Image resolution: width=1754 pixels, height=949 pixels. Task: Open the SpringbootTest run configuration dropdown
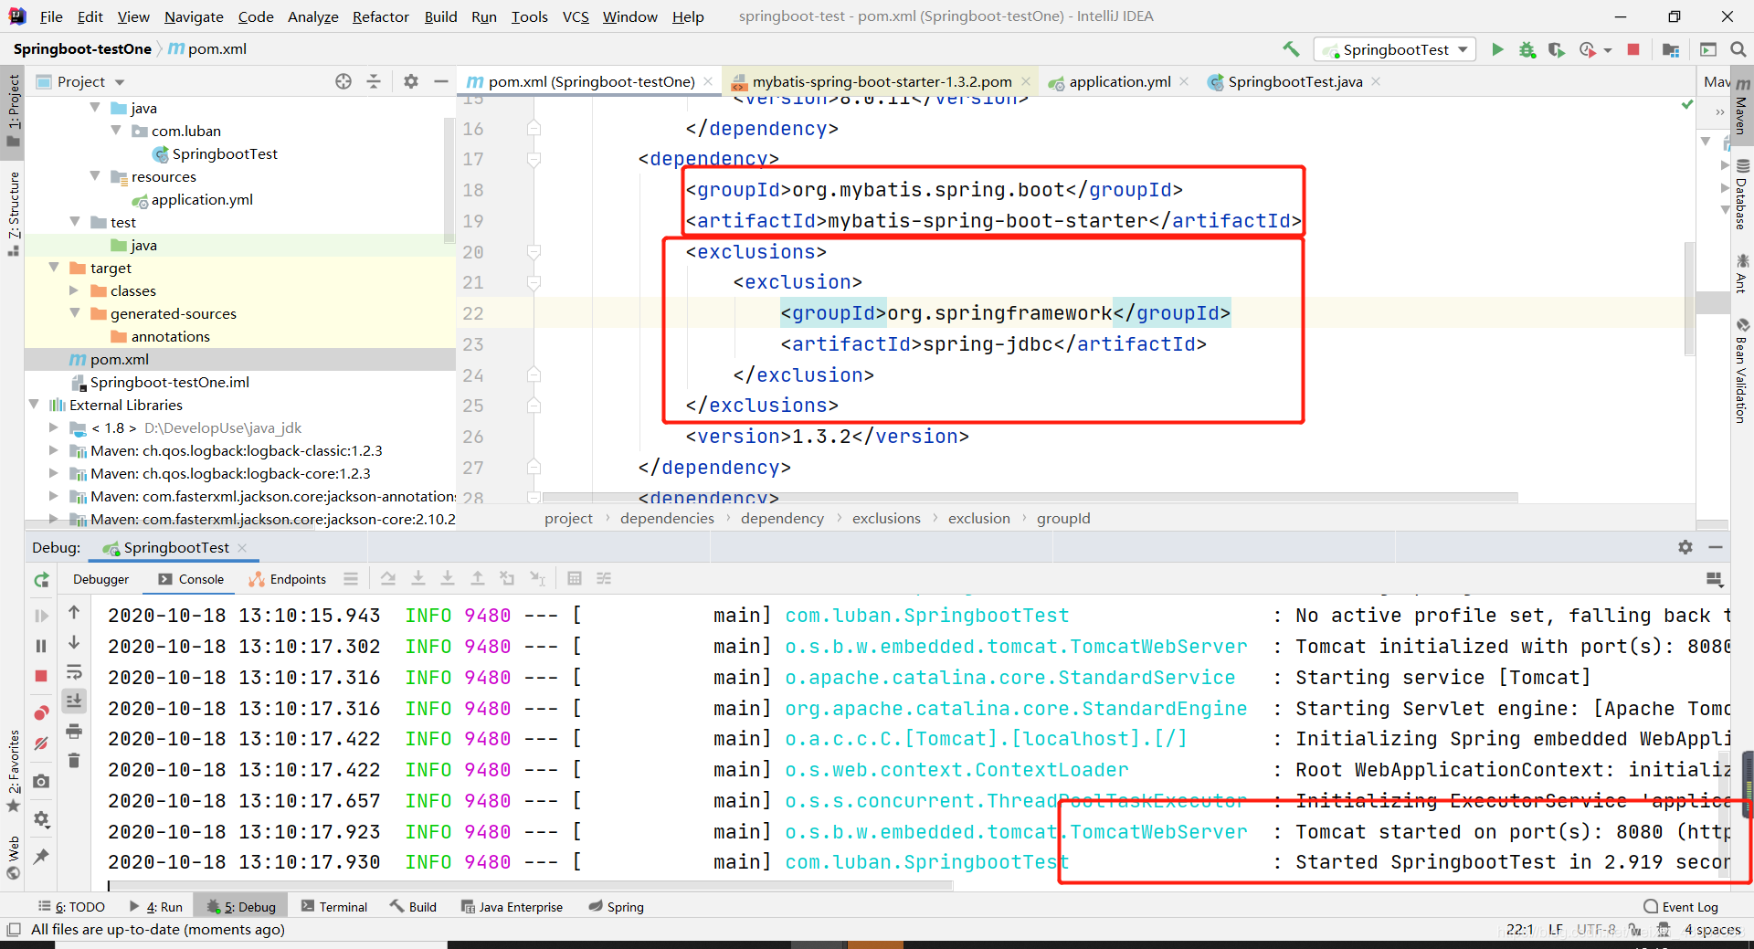coord(1394,49)
